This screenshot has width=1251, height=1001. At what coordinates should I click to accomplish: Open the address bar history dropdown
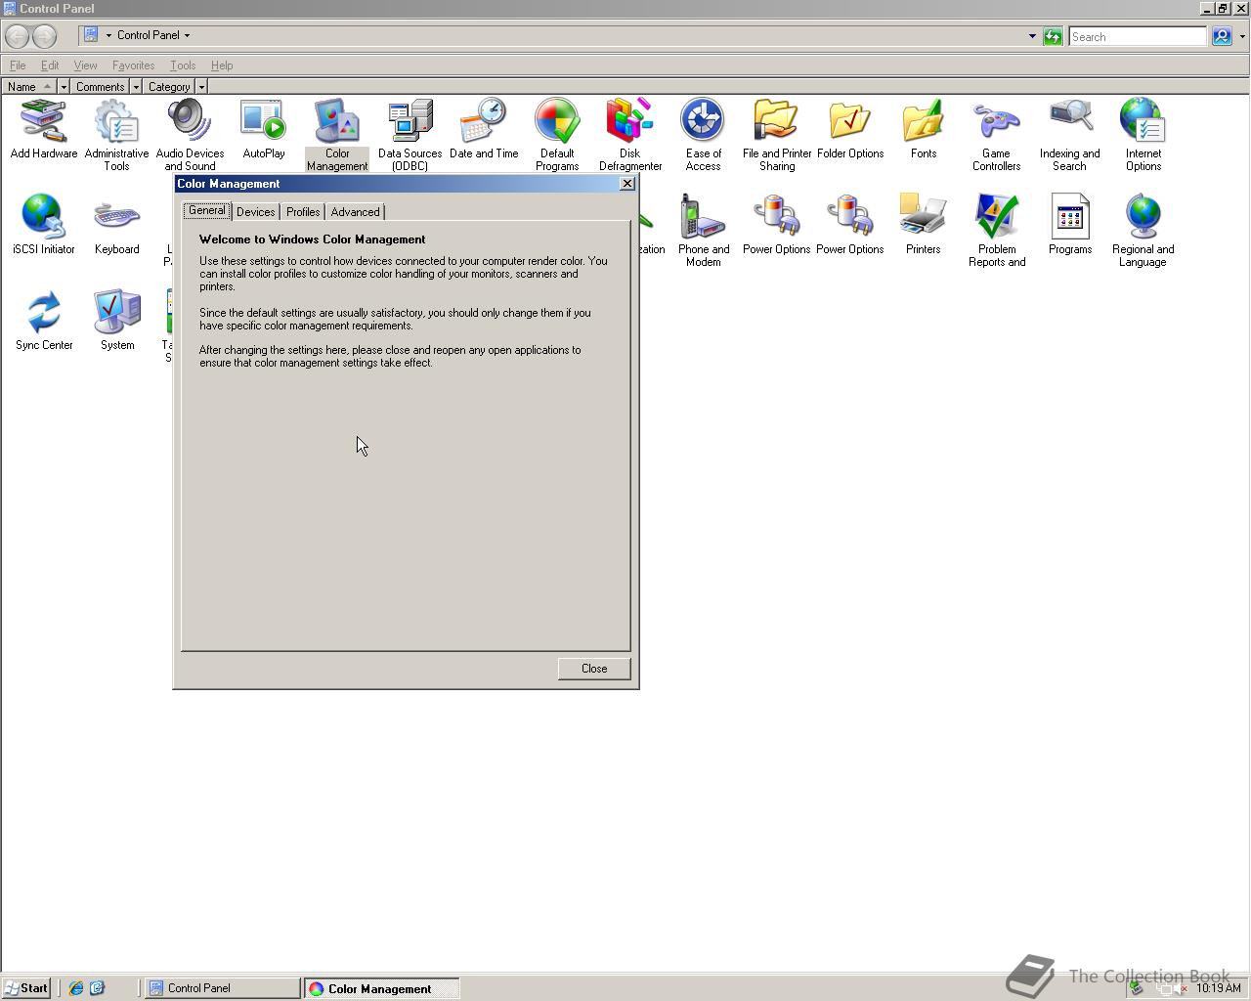1032,37
